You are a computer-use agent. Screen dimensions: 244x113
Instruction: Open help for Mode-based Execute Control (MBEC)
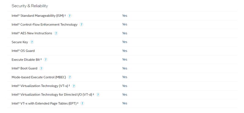pos(70,77)
